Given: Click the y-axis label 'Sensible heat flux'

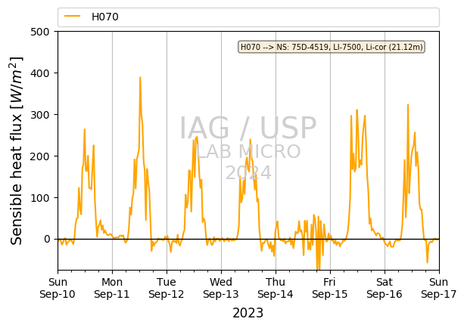Looking at the screenshot, I should tap(17, 150).
